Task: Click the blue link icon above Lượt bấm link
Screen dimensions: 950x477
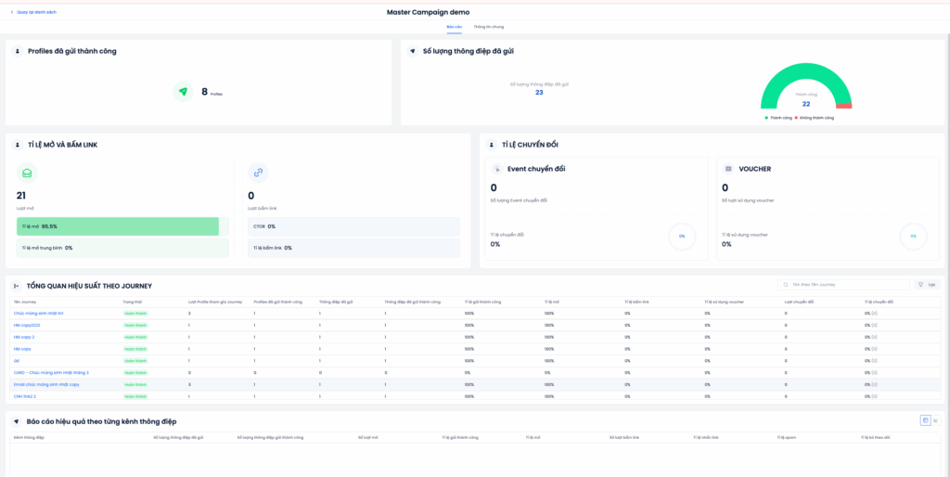Action: [259, 173]
